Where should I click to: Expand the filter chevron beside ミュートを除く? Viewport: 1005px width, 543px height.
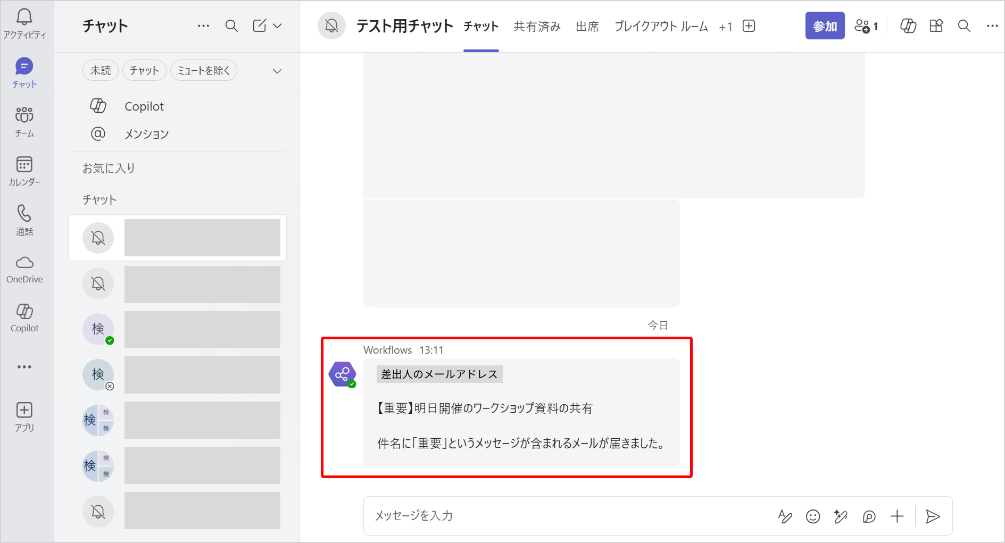pyautogui.click(x=277, y=71)
